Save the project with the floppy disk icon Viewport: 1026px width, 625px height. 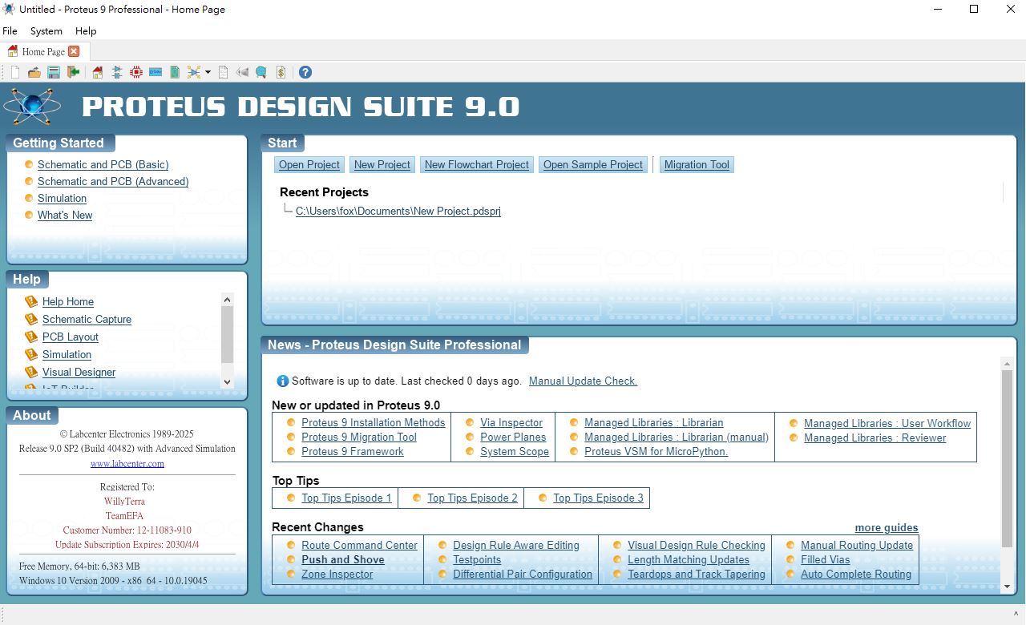54,72
